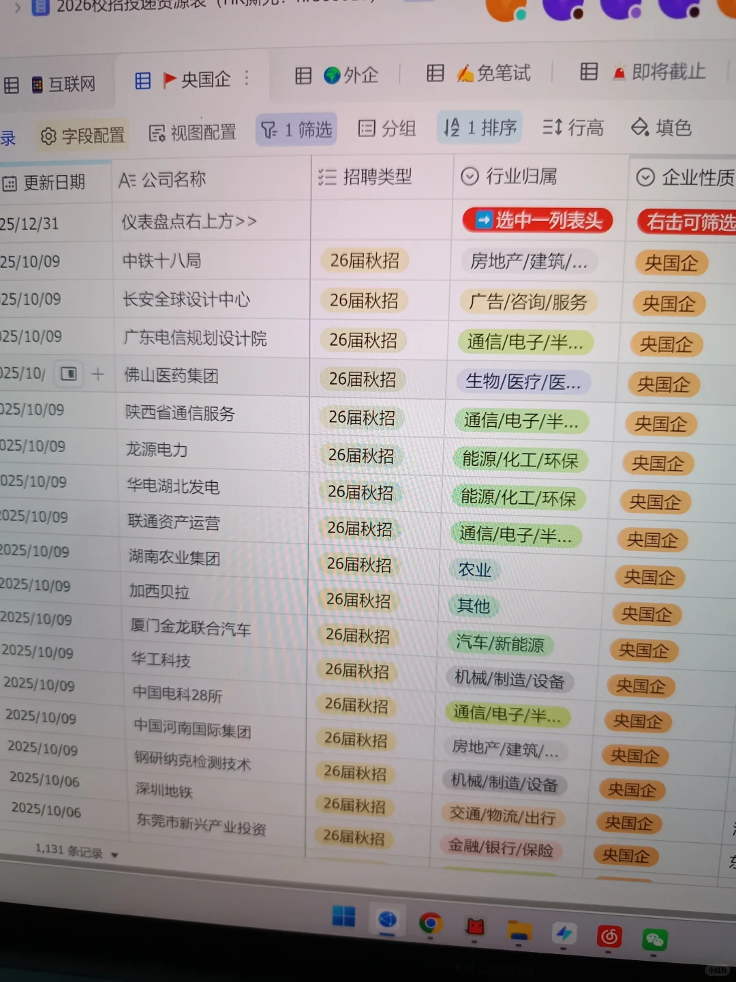Open WeChat from the taskbar
Viewport: 736px width, 982px height.
coord(654,940)
